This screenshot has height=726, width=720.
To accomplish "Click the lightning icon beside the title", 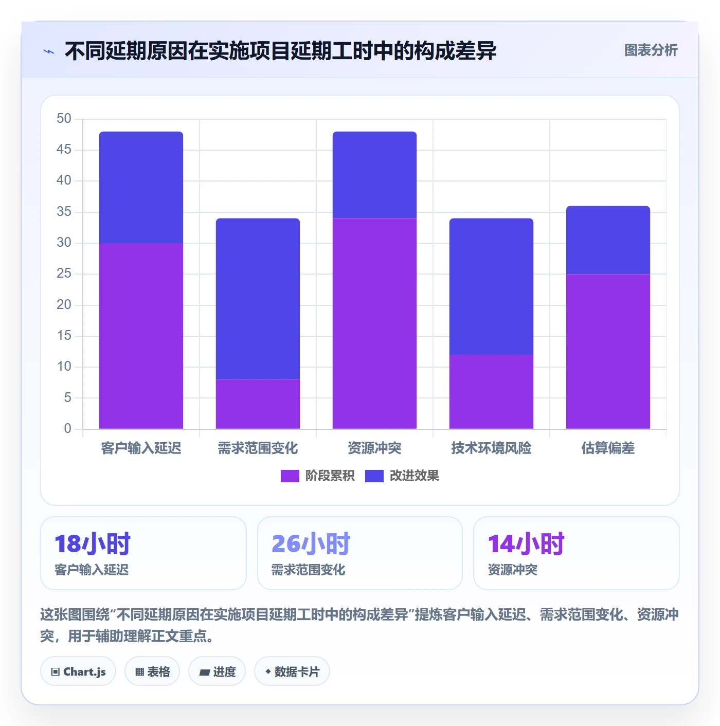I will [x=49, y=51].
